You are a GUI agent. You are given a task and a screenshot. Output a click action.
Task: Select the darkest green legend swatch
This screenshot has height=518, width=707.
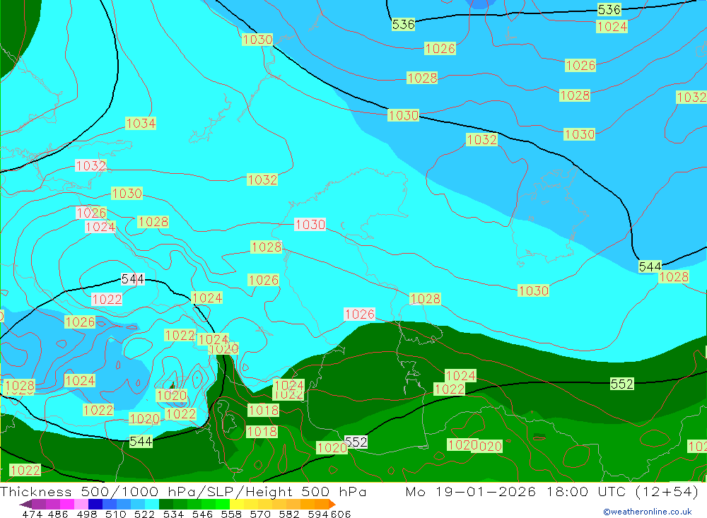pos(166,504)
